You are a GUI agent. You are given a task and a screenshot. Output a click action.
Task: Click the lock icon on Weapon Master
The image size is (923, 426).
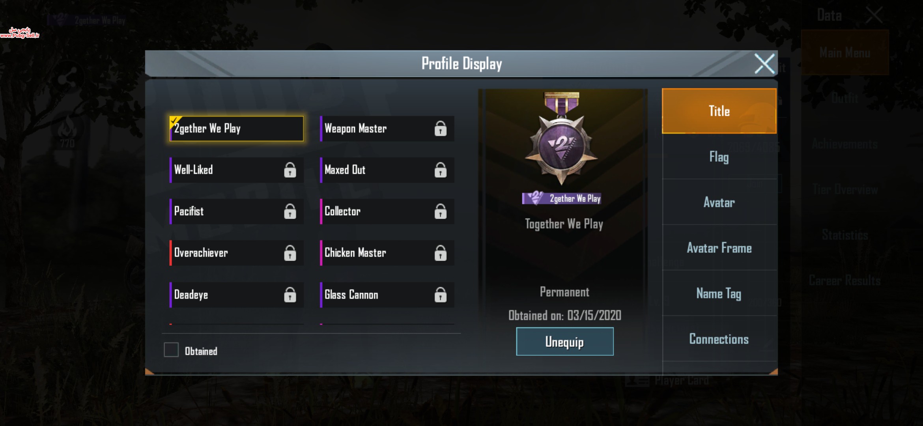tap(440, 129)
